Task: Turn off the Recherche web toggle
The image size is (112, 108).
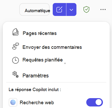Action: pyautogui.click(x=95, y=102)
